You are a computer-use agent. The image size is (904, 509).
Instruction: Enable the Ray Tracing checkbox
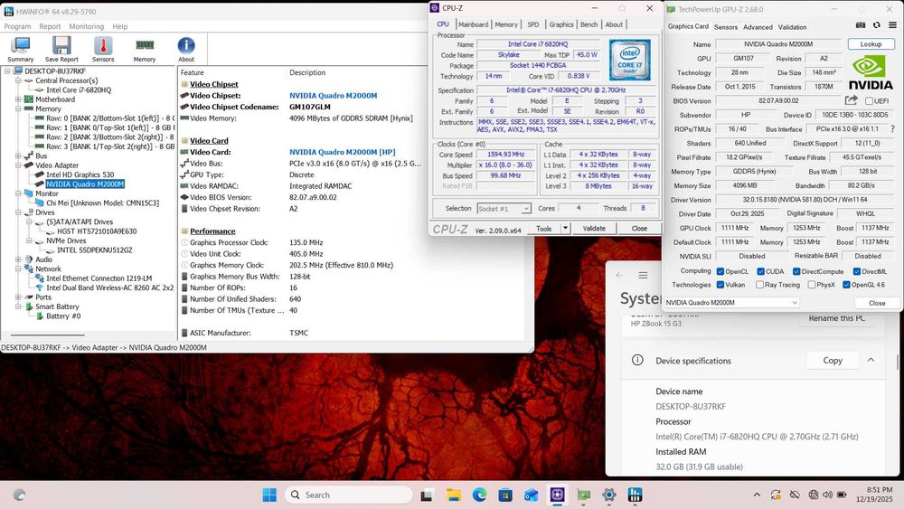[x=760, y=285]
